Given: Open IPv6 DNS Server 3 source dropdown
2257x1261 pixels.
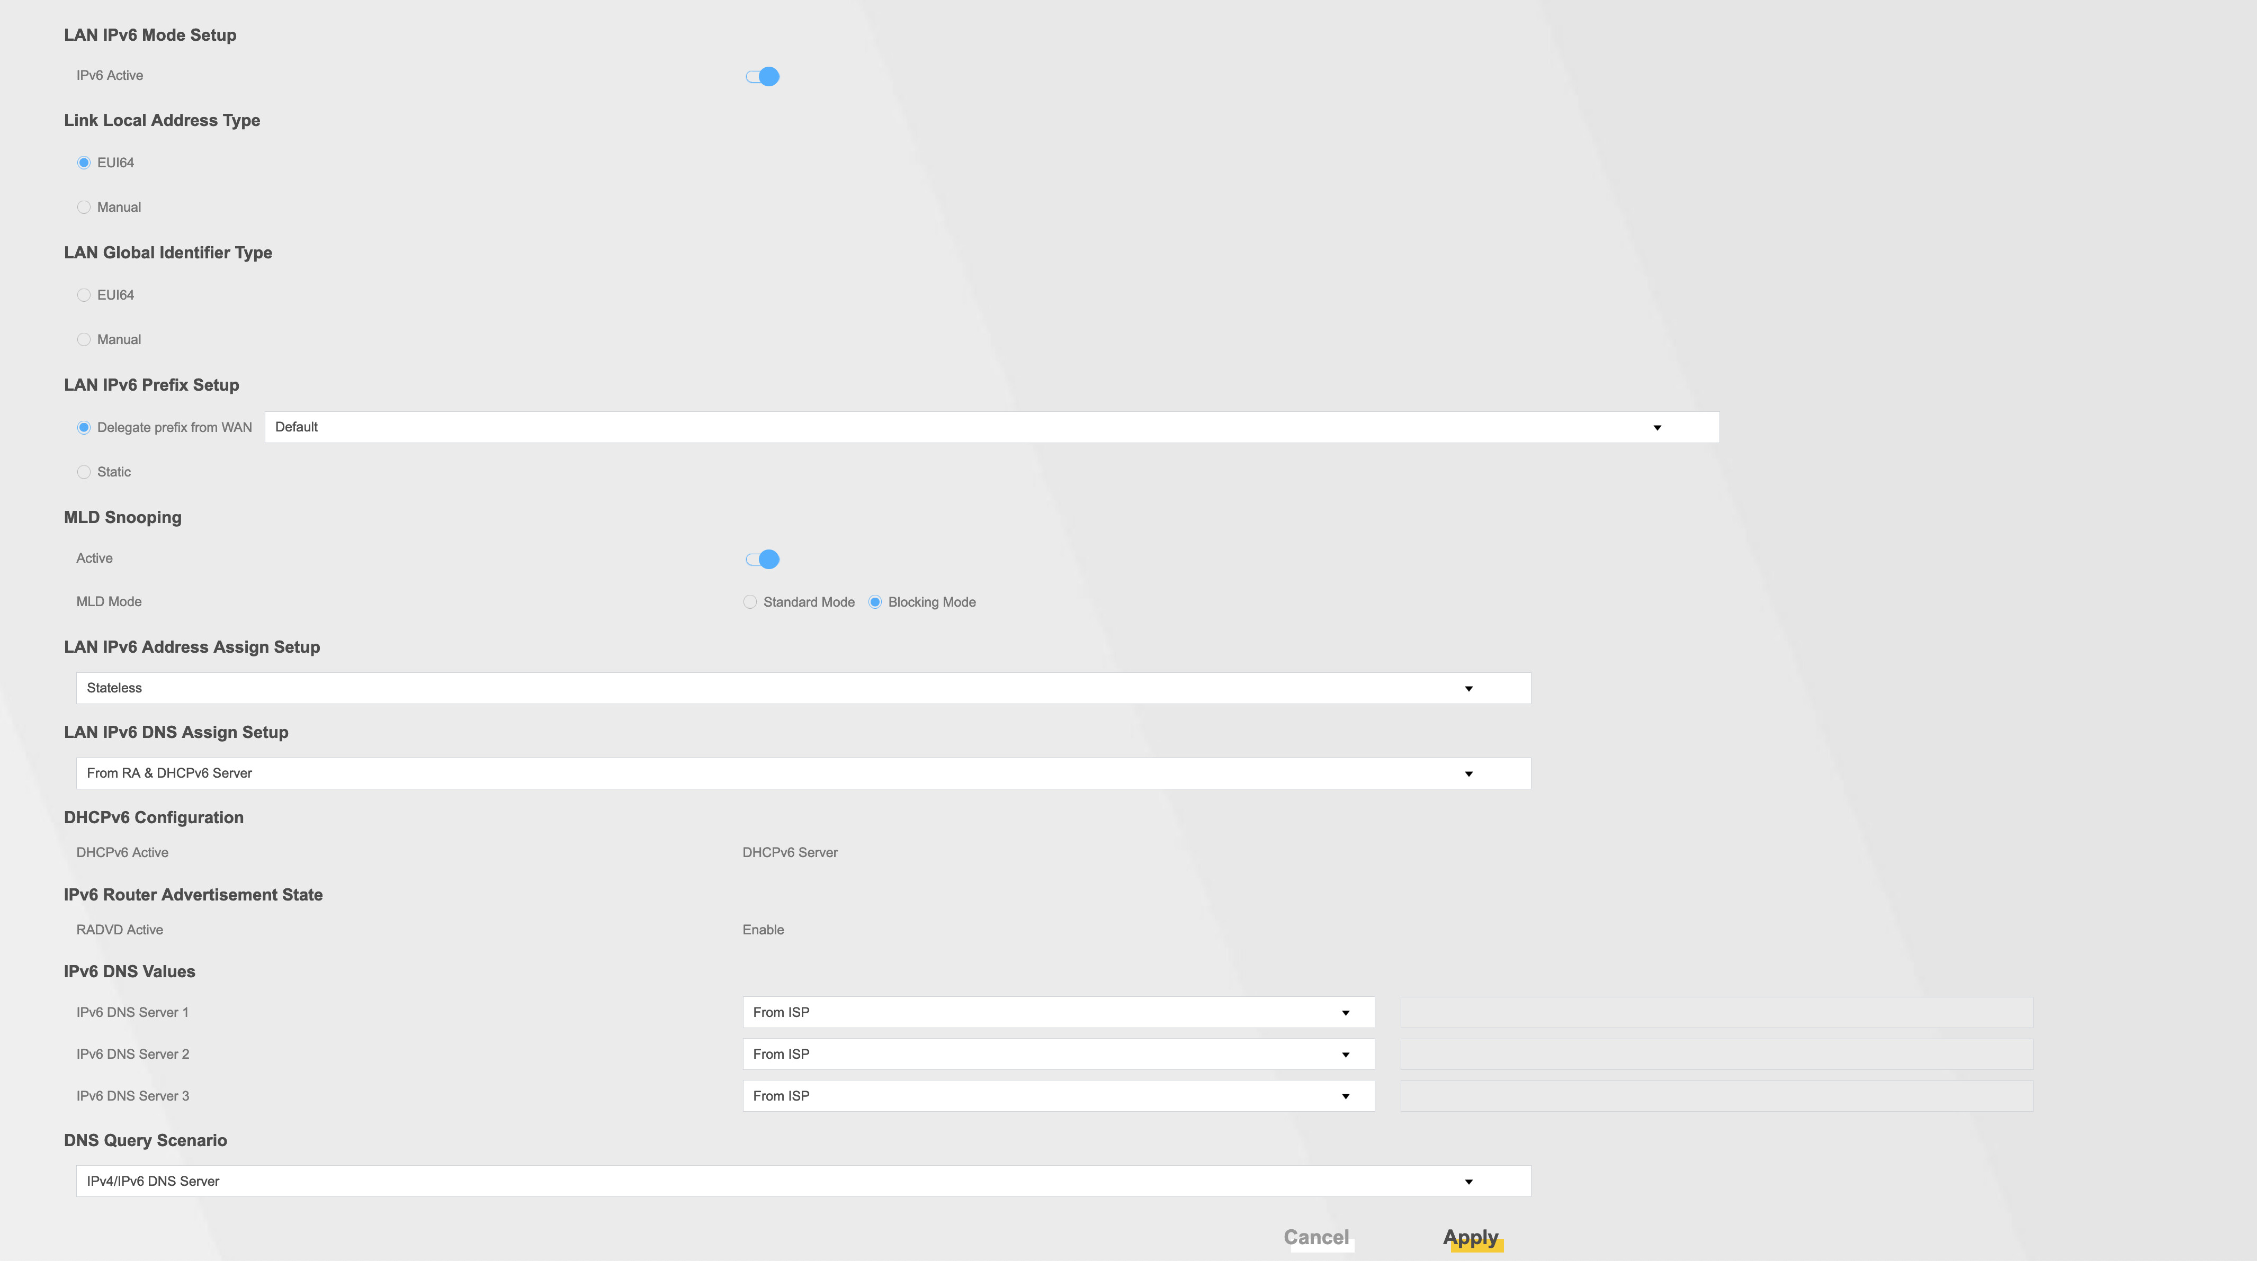Looking at the screenshot, I should [x=1059, y=1096].
